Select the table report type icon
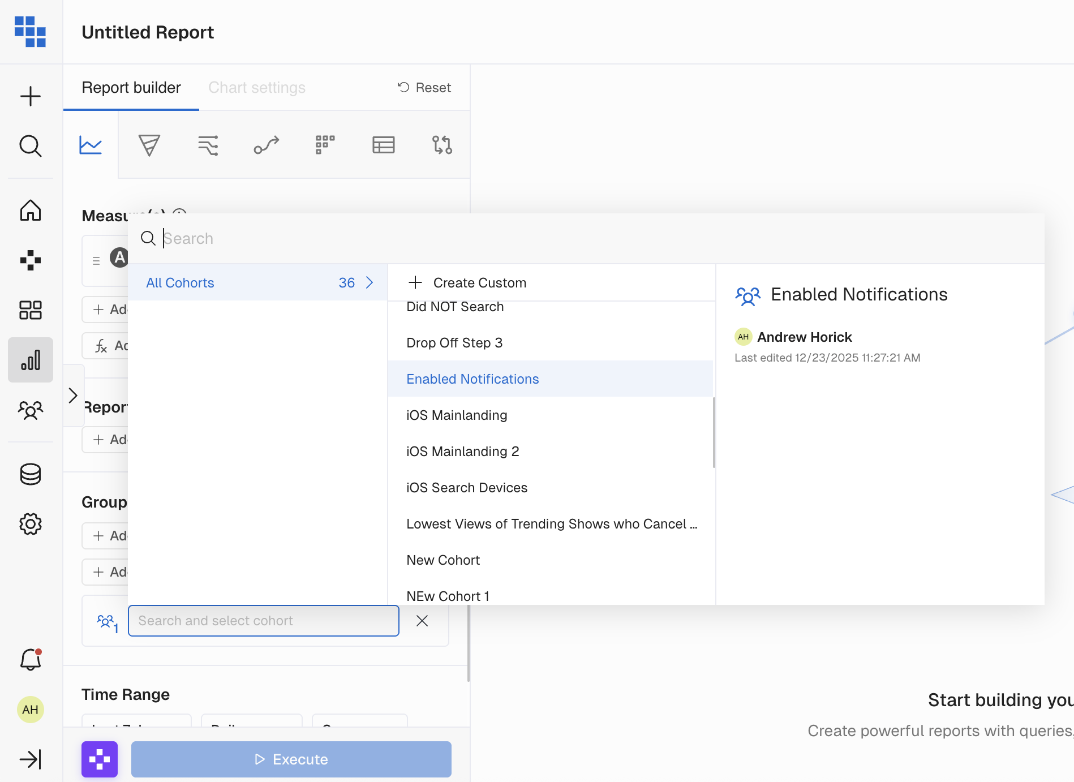Image resolution: width=1074 pixels, height=782 pixels. [x=384, y=145]
